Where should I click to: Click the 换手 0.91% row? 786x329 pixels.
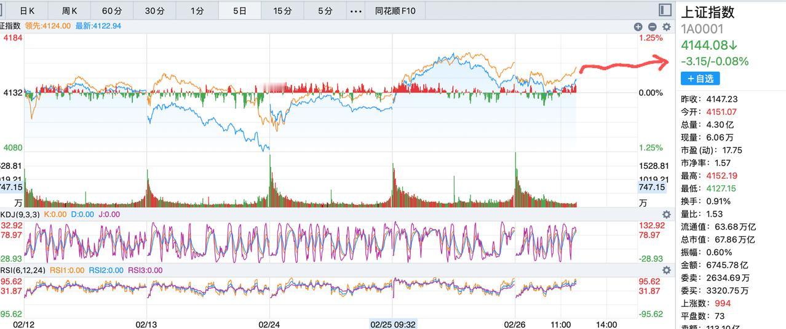(706, 201)
